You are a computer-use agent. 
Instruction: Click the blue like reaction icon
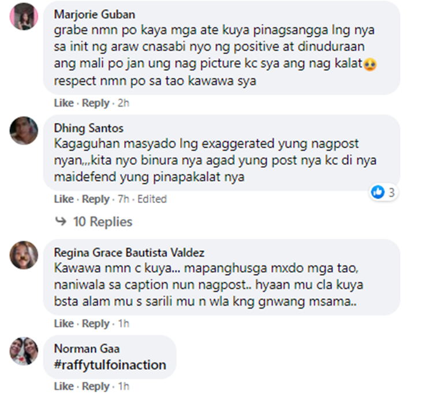point(378,192)
